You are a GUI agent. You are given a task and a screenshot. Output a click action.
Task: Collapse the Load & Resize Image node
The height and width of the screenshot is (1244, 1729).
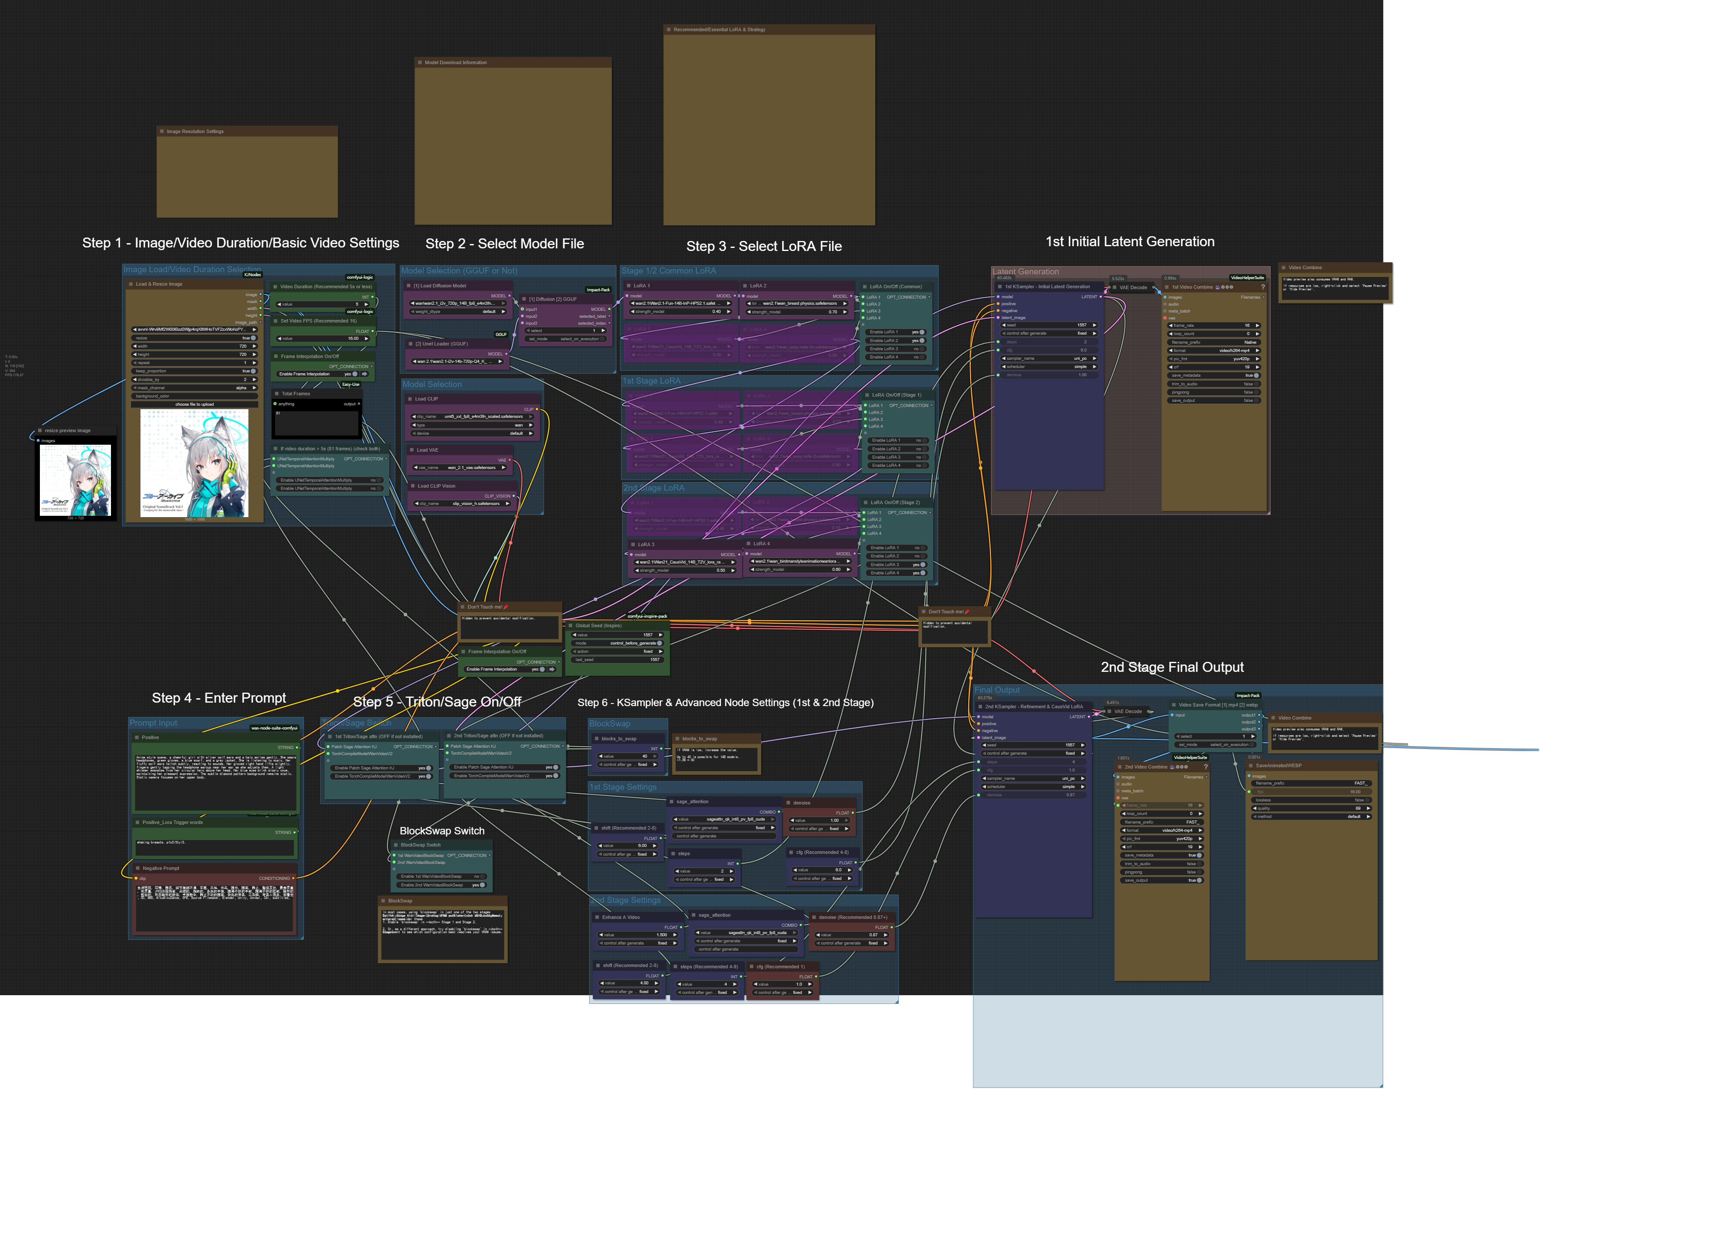pos(131,284)
